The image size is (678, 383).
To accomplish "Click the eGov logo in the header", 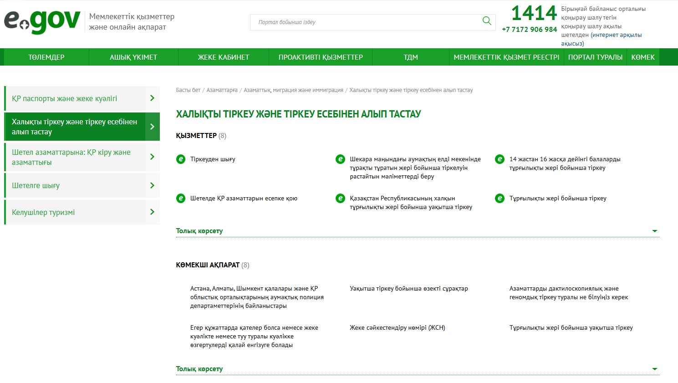I will [42, 21].
